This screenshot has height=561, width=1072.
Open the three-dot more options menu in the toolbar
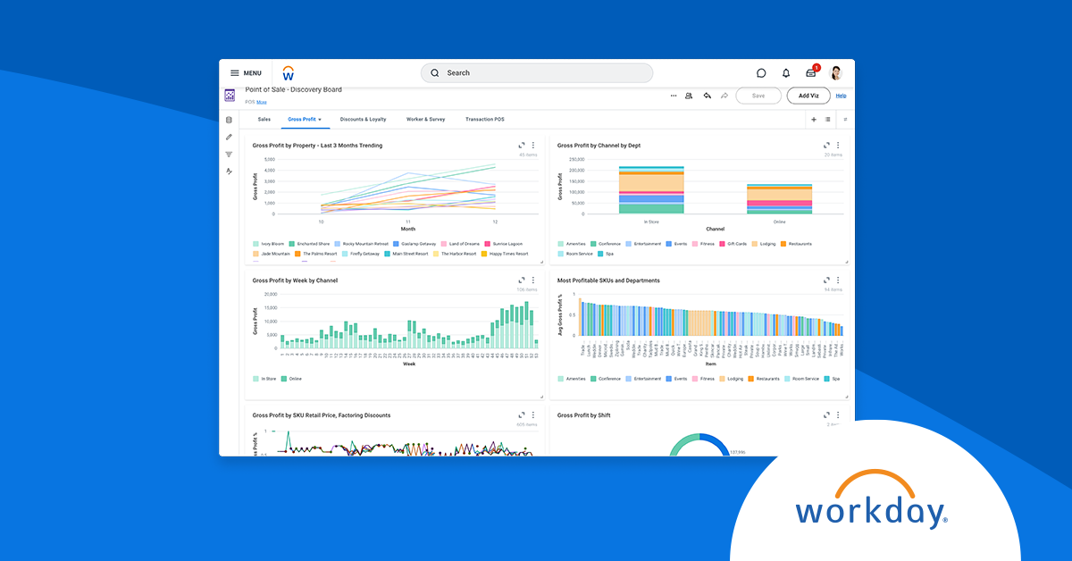(674, 96)
